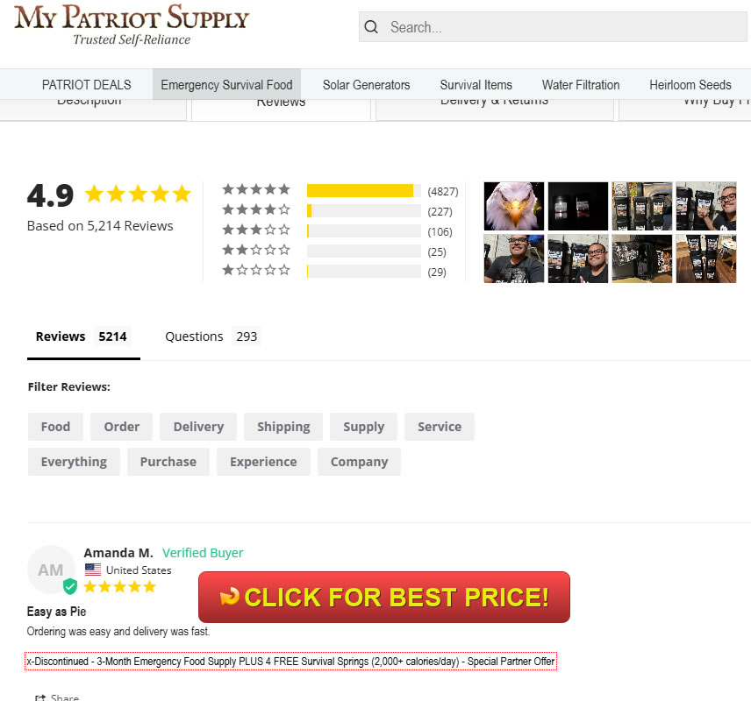Viewport: 751px width, 701px height.
Task: Click the verified shield badge on AM avatar
Action: click(70, 586)
